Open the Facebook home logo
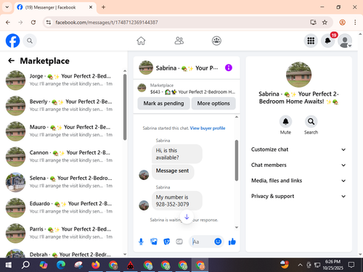 tap(12, 41)
